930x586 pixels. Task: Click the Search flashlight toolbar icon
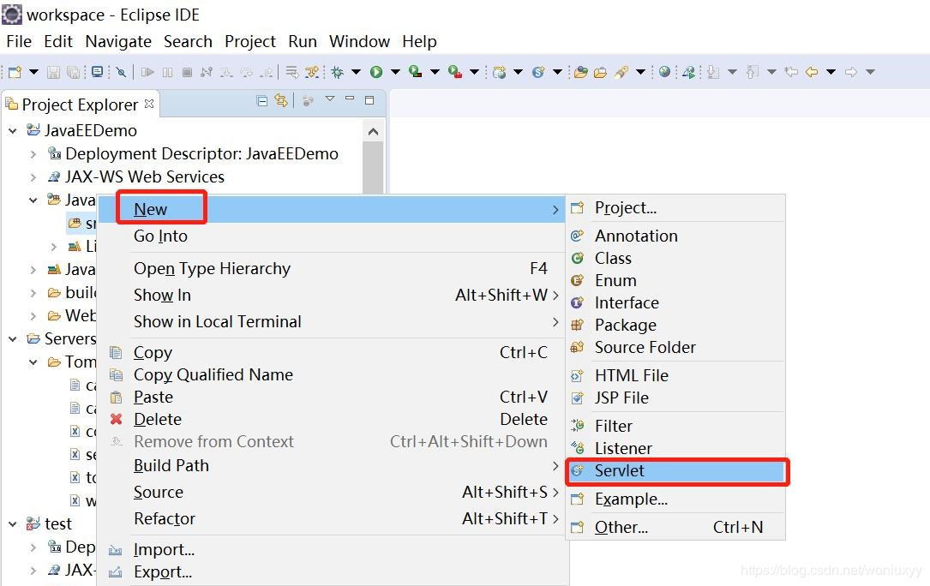pos(621,72)
